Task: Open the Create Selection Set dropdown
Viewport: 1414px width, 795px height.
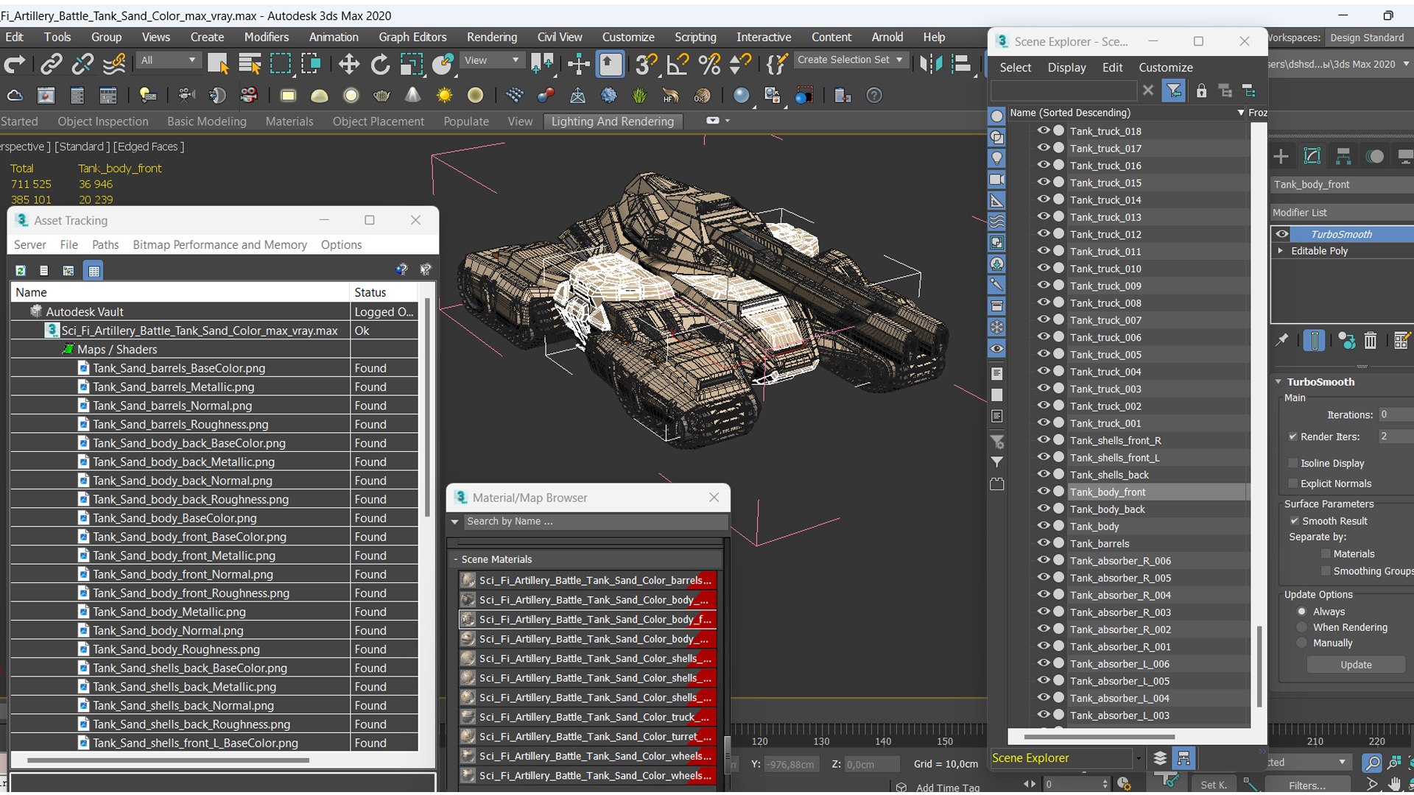Action: pos(851,60)
